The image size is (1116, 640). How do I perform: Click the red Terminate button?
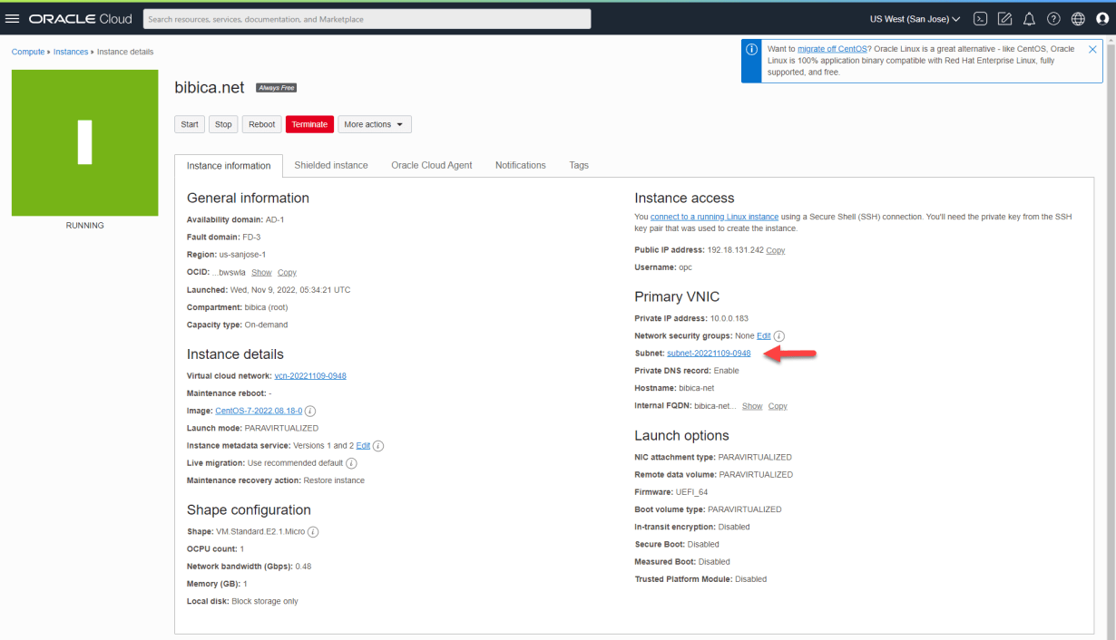[309, 124]
